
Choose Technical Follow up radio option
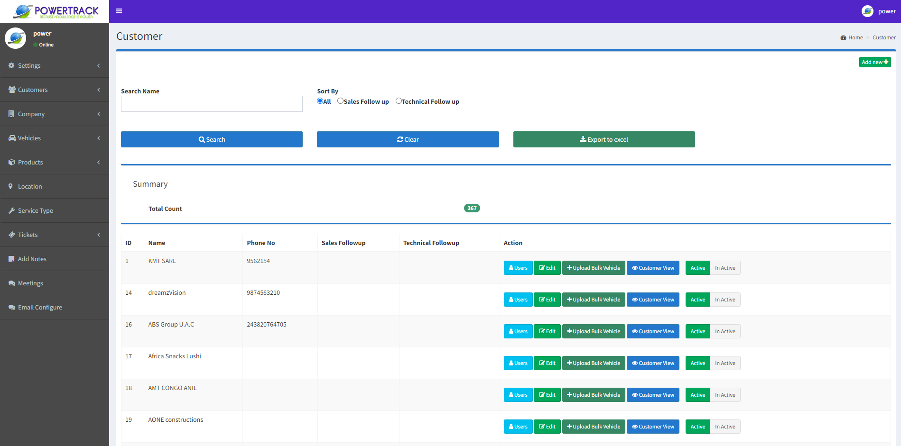click(x=399, y=101)
